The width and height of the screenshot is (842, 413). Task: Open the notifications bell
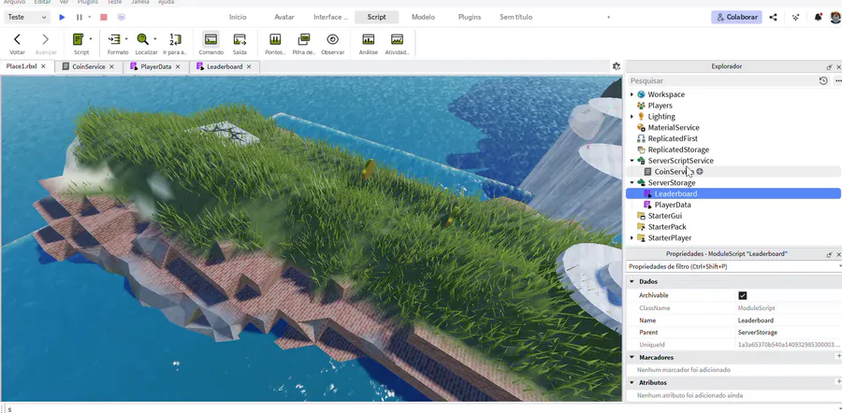(x=818, y=17)
